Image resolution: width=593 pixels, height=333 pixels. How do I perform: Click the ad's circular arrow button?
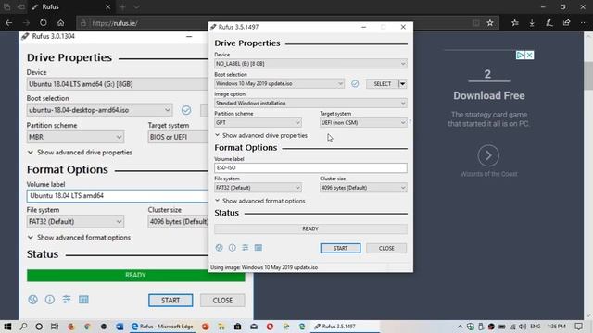(x=488, y=155)
